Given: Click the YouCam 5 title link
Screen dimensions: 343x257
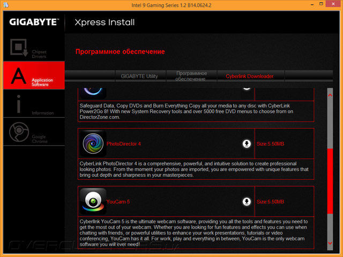Looking at the screenshot, I should (118, 202).
